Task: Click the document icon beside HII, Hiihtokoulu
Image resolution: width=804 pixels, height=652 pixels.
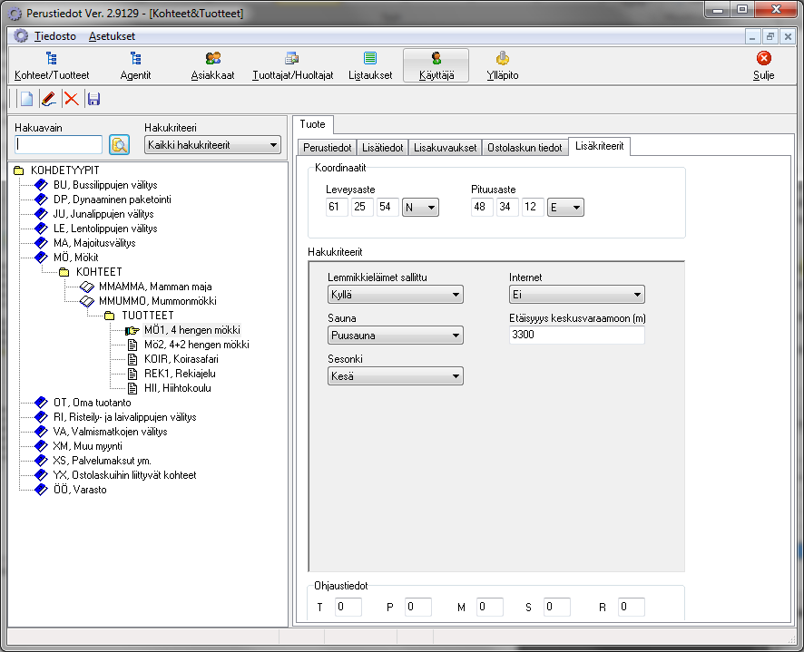Action: pyautogui.click(x=132, y=388)
